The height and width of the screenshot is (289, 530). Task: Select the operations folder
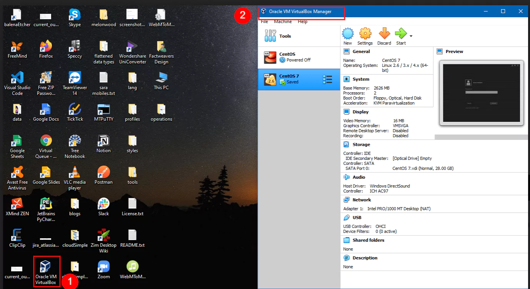[161, 113]
